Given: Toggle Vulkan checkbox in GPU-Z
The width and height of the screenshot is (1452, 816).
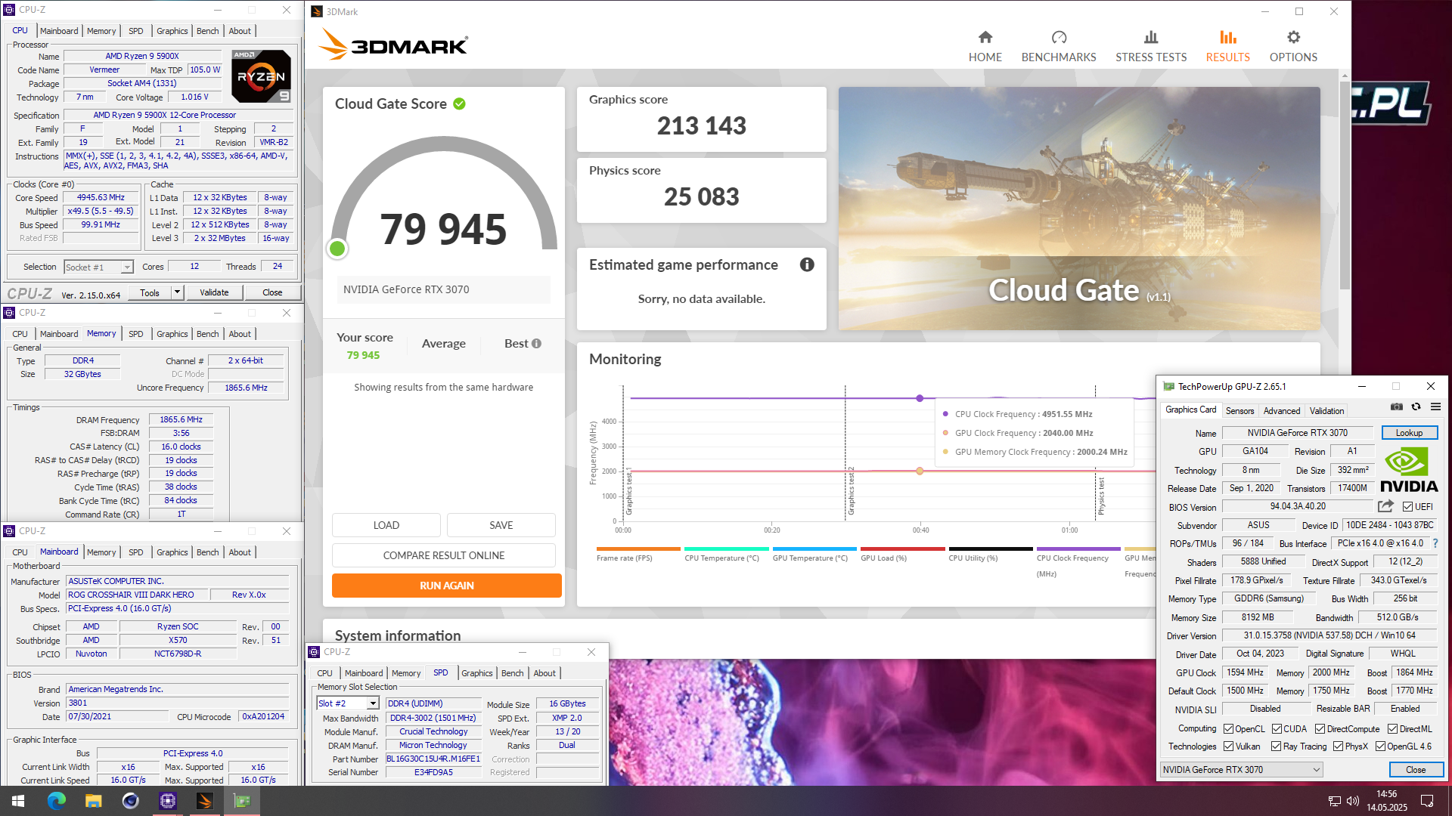Looking at the screenshot, I should point(1228,746).
